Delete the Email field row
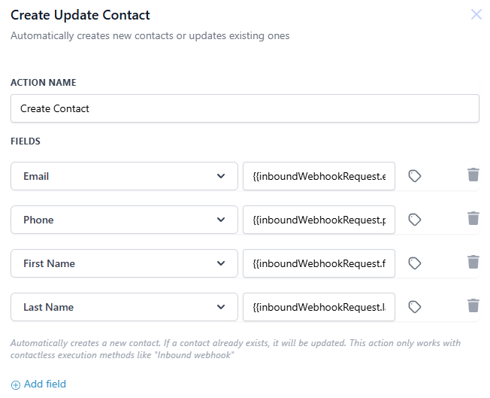The width and height of the screenshot is (490, 398). [473, 175]
